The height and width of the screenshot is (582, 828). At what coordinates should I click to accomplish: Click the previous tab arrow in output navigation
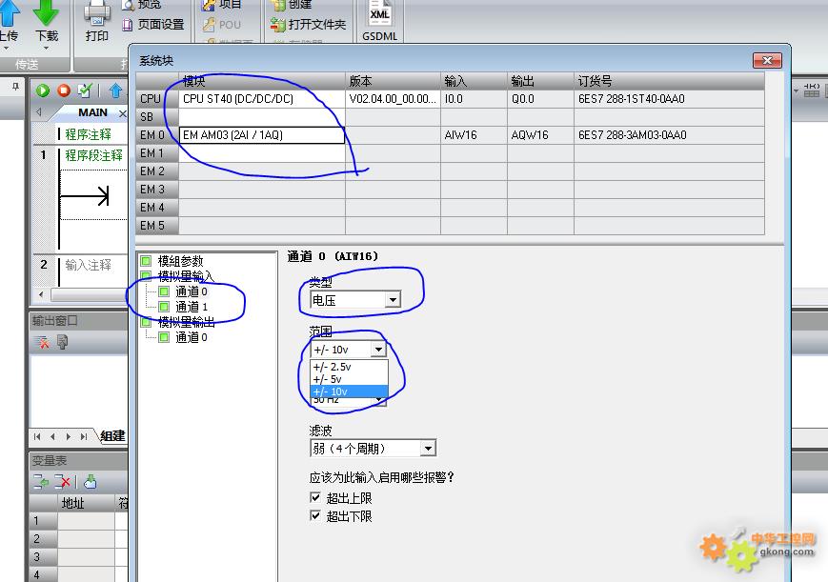[52, 436]
